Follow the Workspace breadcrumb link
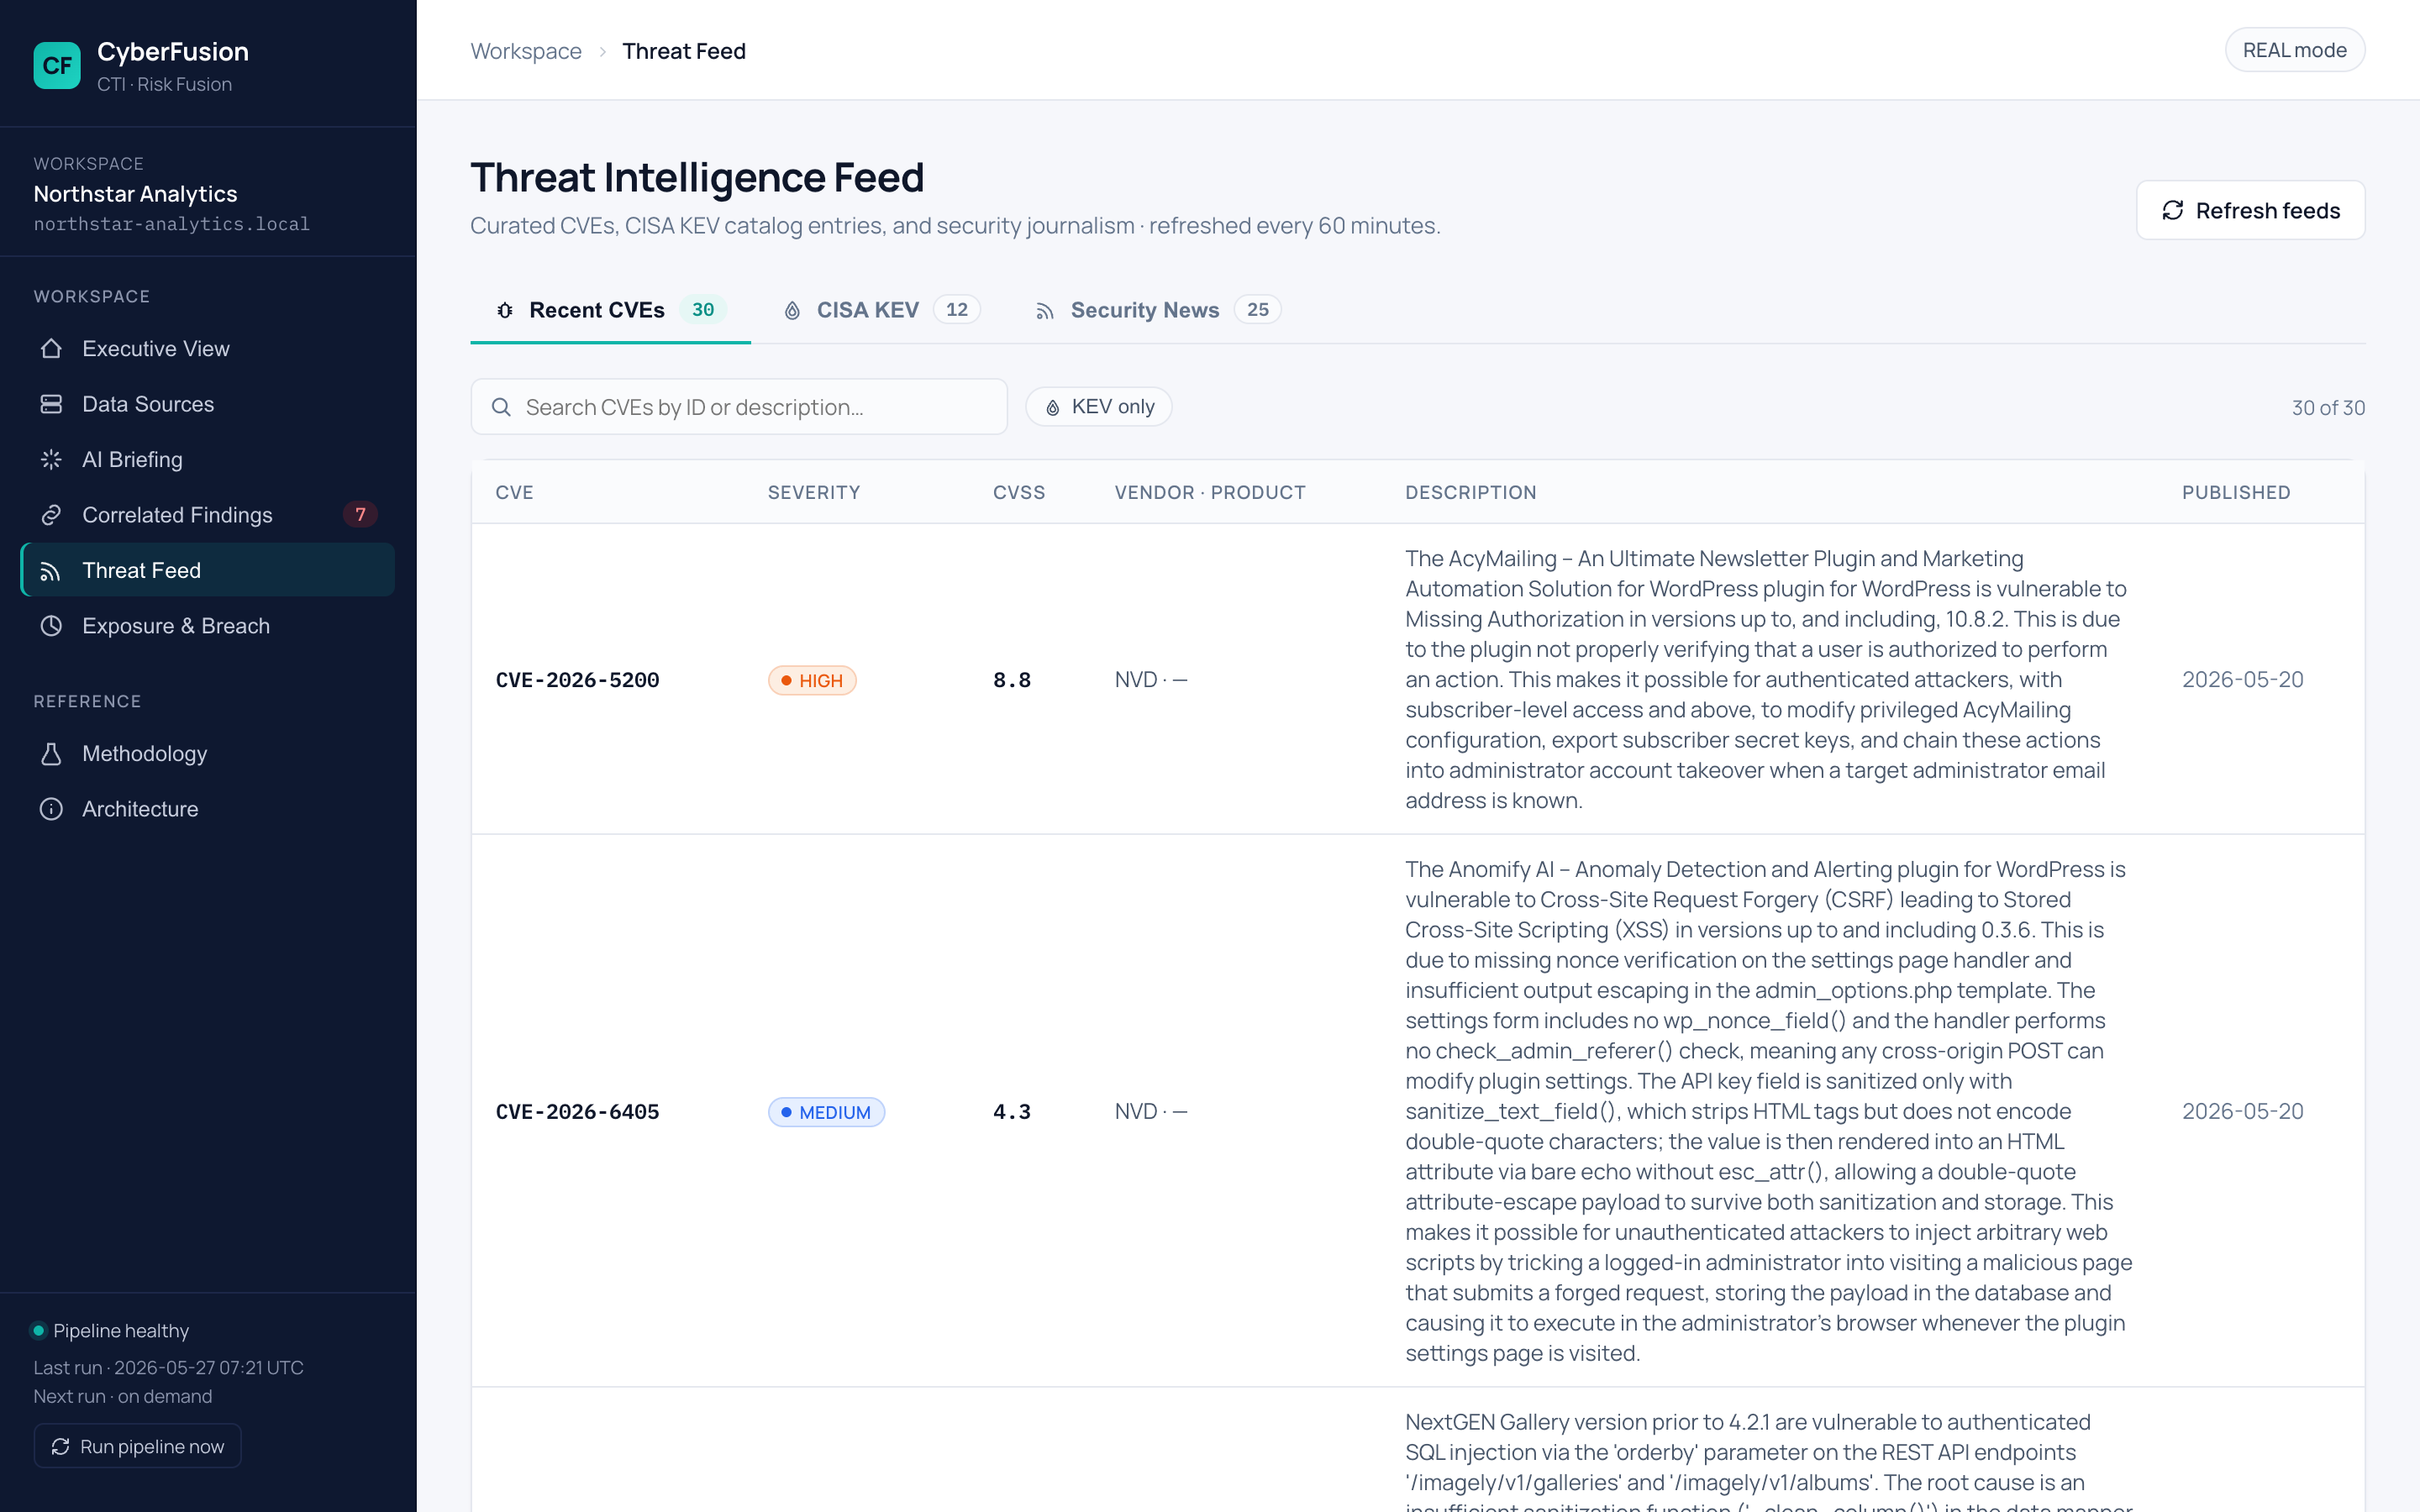2420x1512 pixels. click(526, 51)
